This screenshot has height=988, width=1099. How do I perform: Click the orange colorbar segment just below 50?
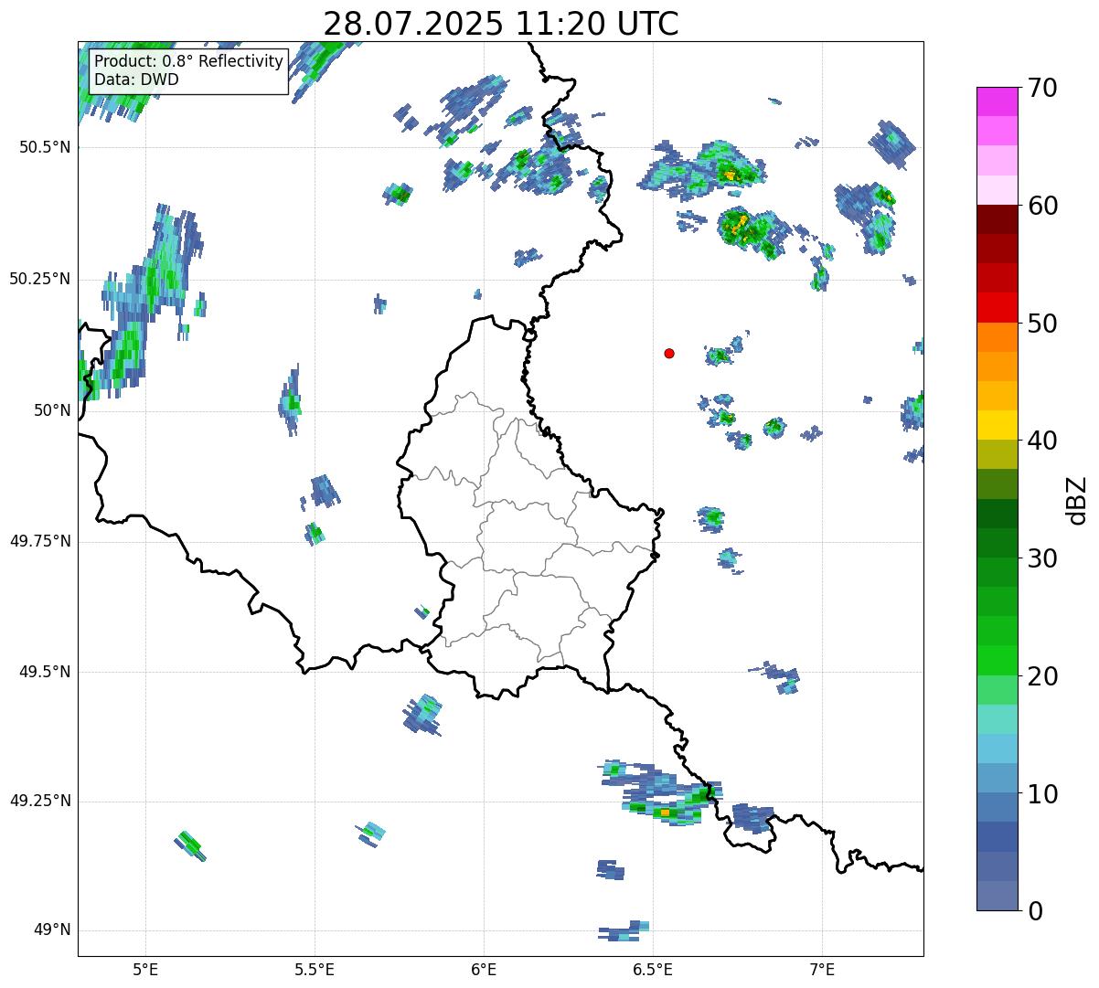997,337
